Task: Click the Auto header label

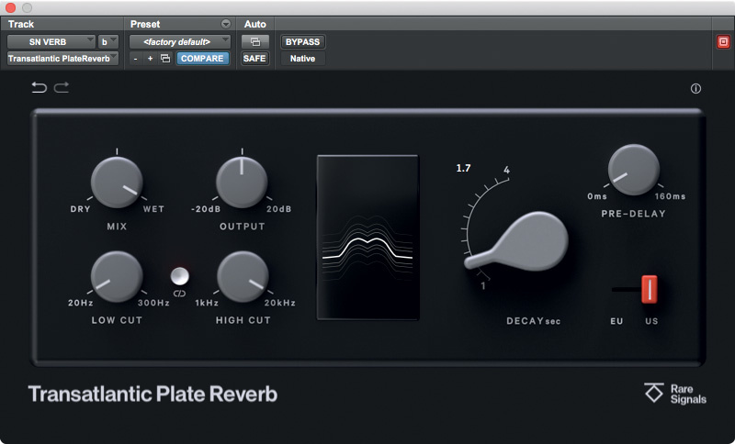Action: pyautogui.click(x=255, y=24)
